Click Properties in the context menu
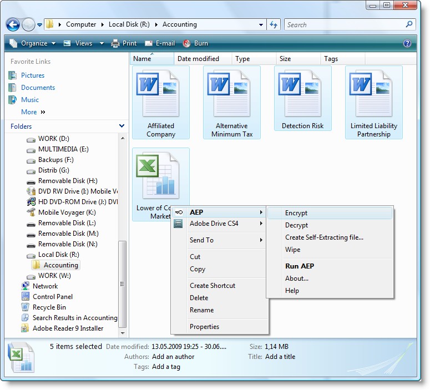430x390 pixels. pos(204,327)
